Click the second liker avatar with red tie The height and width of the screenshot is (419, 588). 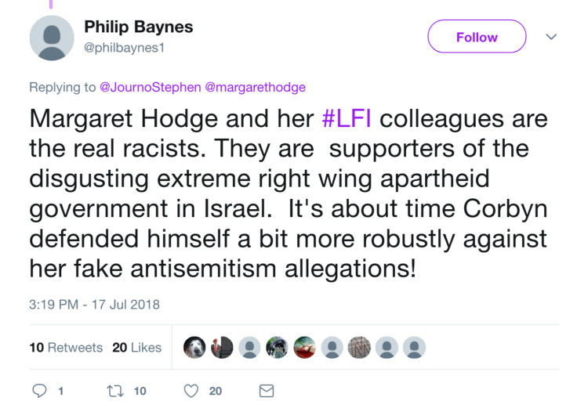click(223, 348)
